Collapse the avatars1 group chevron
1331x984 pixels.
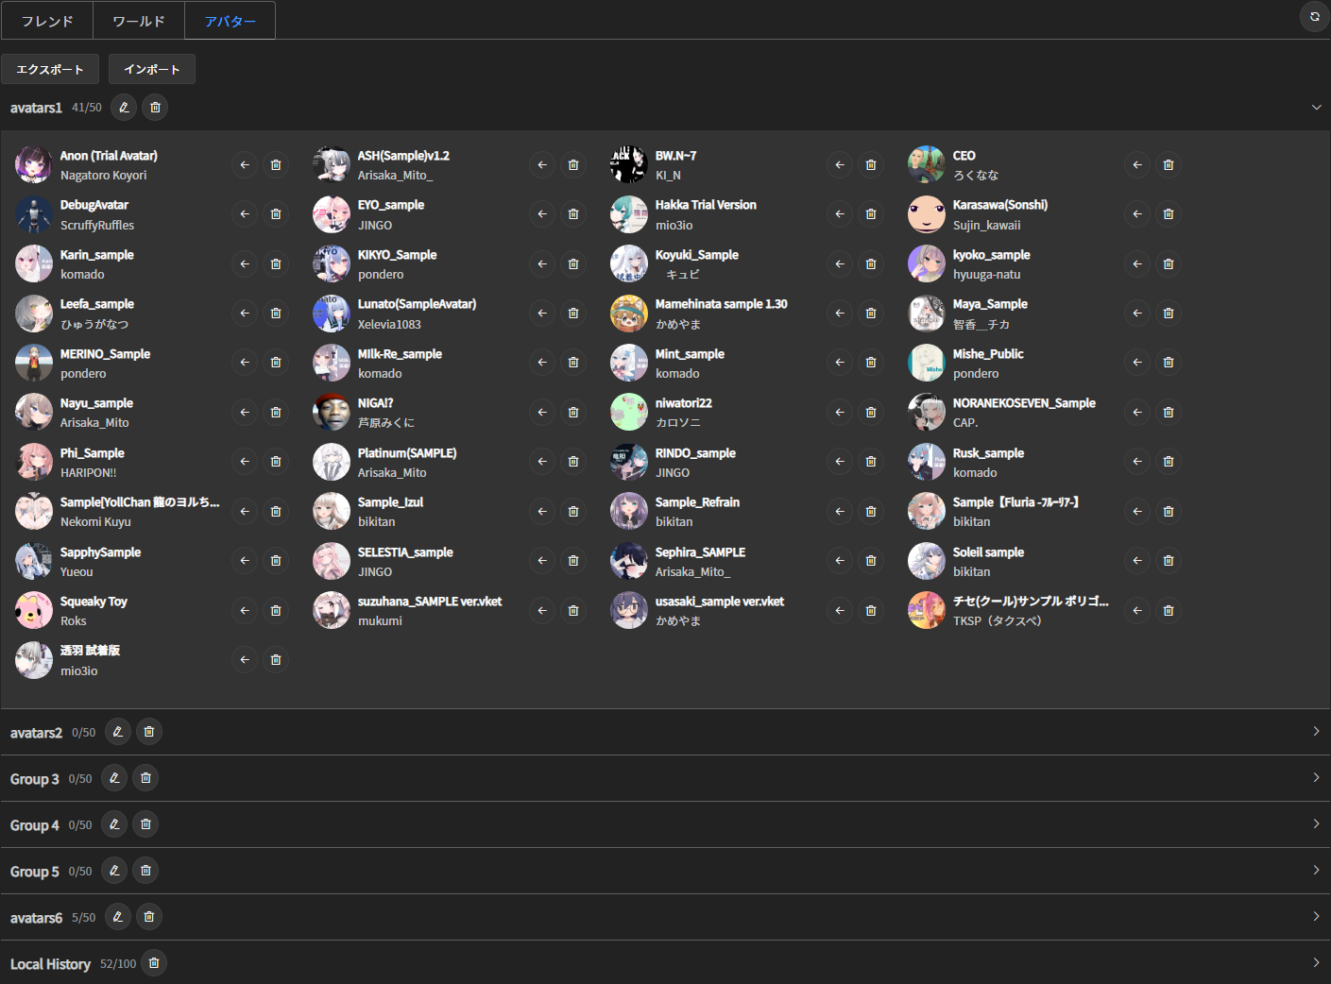pos(1316,108)
